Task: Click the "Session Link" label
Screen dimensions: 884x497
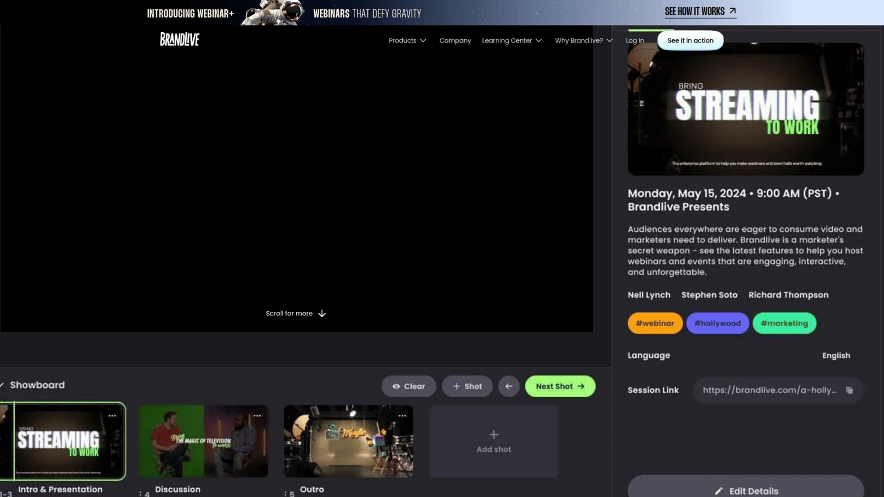Action: tap(653, 390)
